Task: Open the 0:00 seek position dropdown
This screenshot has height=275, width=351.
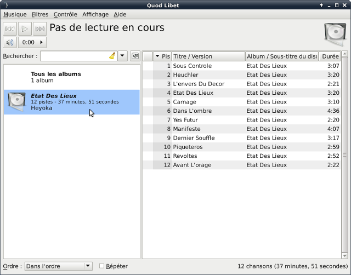Action: point(32,42)
